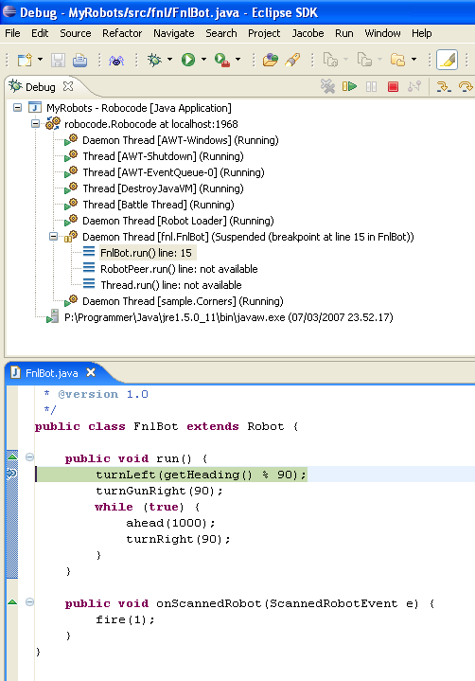Click the override marker beside onScannedRobot

(x=12, y=601)
